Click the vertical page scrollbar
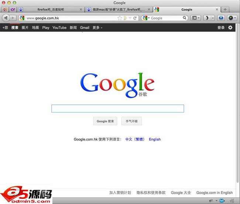Image resolution: width=240 pixels, height=204 pixels. coord(237,103)
